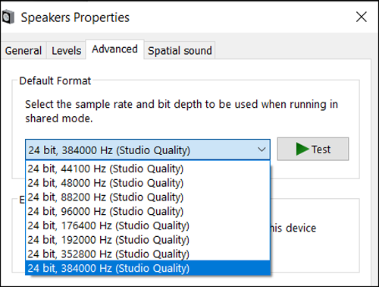Select 24 bit, 96000 Hz format
379x287 pixels.
(x=148, y=211)
